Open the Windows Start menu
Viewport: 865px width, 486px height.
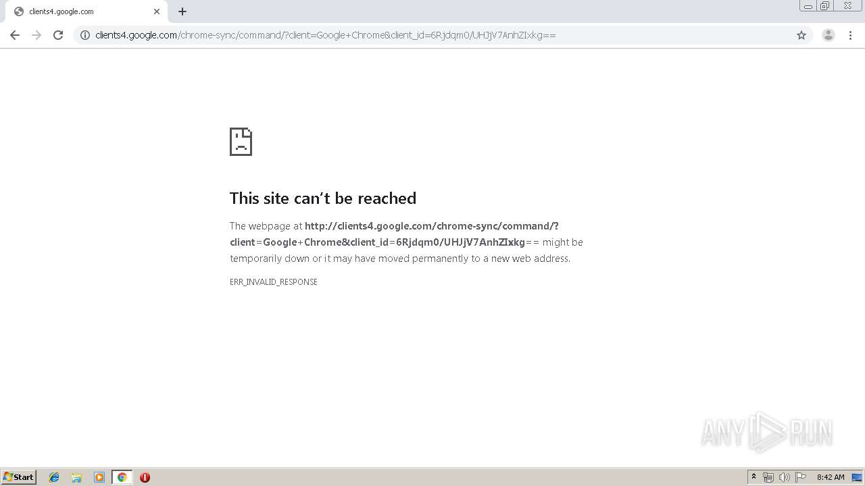click(x=19, y=477)
